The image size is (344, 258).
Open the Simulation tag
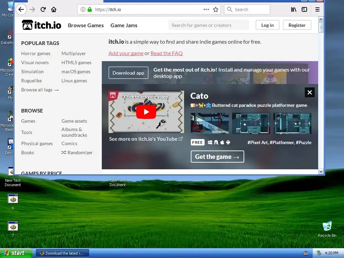pyautogui.click(x=32, y=72)
